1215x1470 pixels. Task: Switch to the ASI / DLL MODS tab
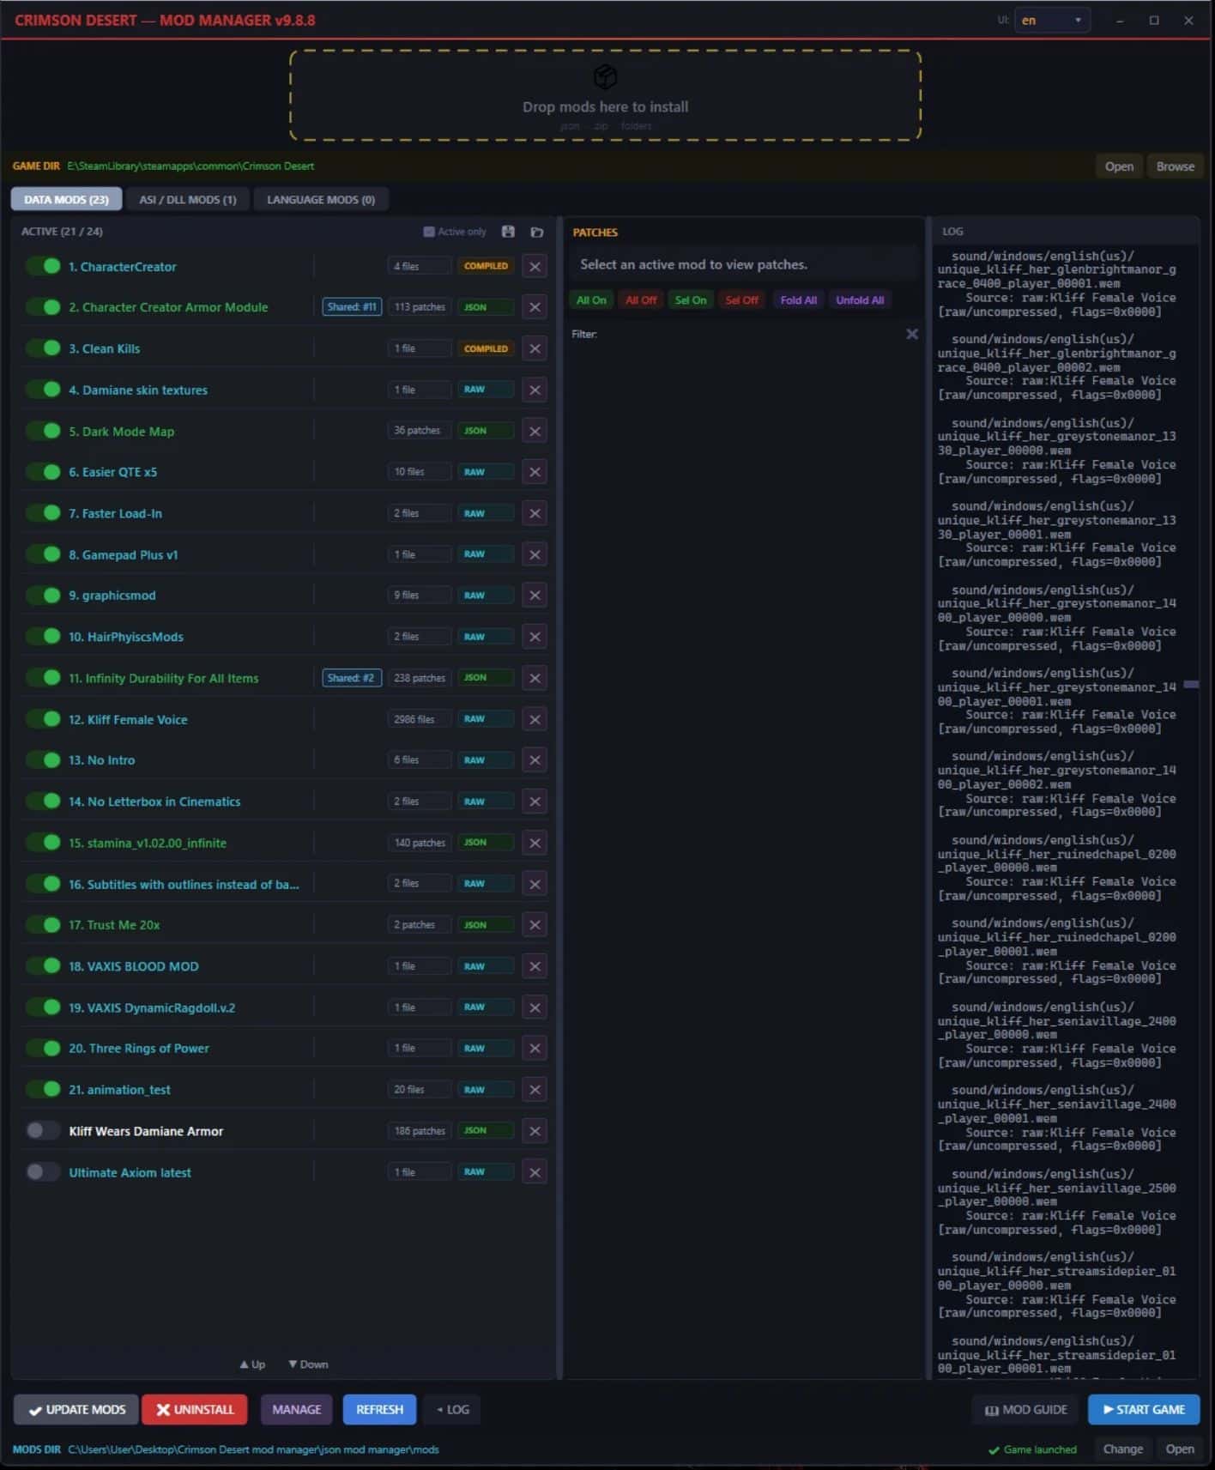[x=187, y=200]
